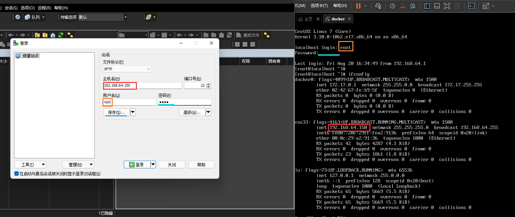Open WinSCP 帮助(H) menu
This screenshot has width=515, height=217.
[61, 8]
